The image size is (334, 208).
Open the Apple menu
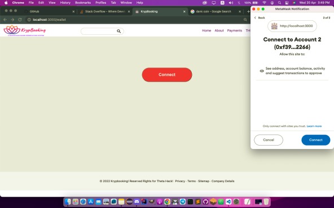tap(6, 3)
